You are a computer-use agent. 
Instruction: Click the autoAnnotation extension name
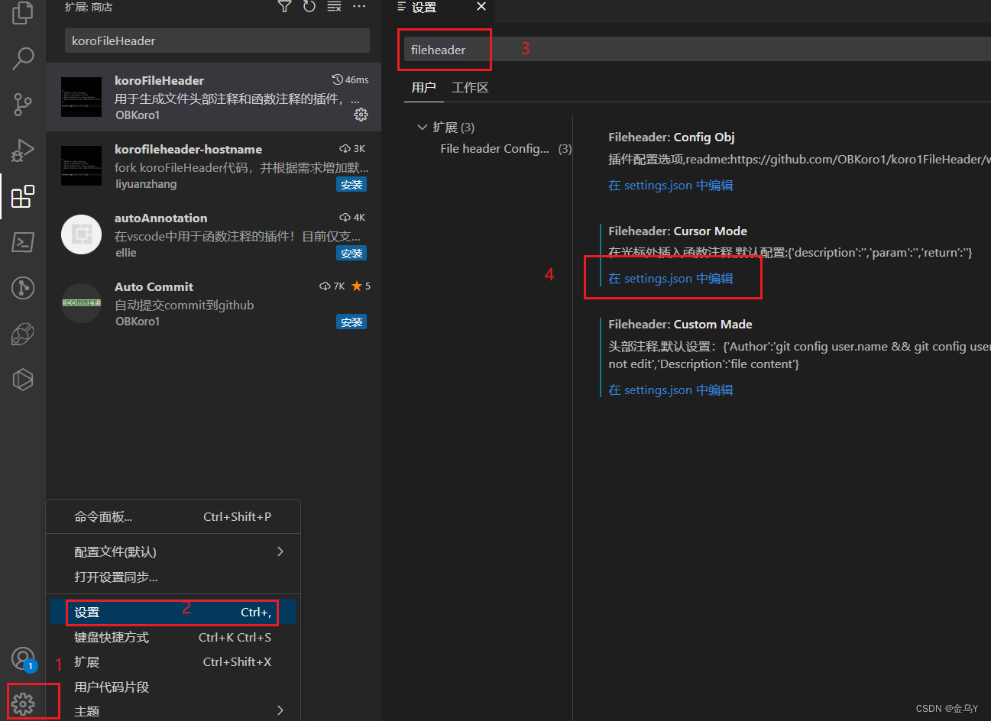[x=160, y=218]
